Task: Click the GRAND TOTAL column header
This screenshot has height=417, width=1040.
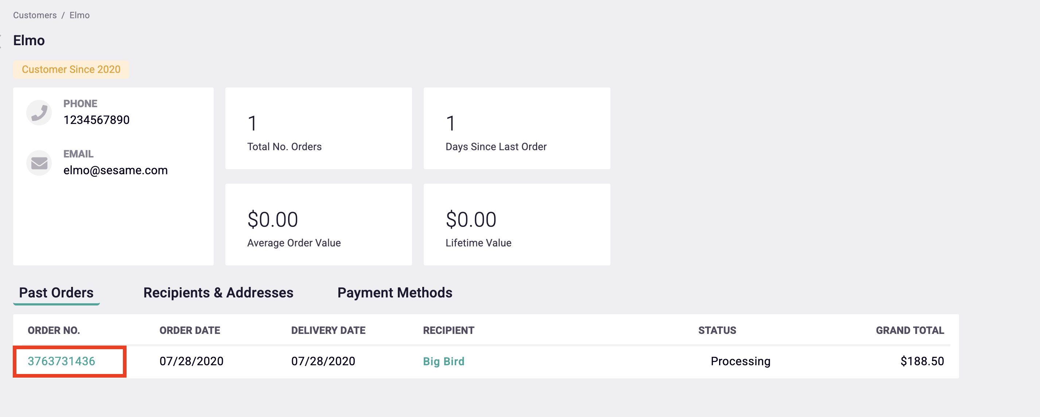Action: (909, 330)
